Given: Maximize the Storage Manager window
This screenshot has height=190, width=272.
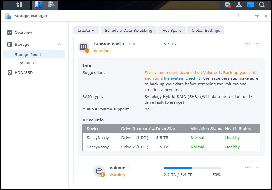Looking at the screenshot, I should click(256, 16).
